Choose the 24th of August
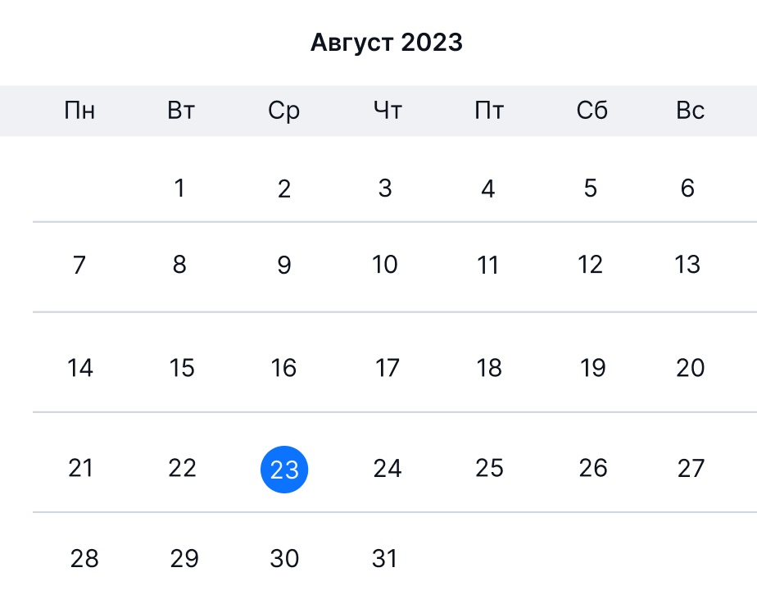 coord(388,468)
